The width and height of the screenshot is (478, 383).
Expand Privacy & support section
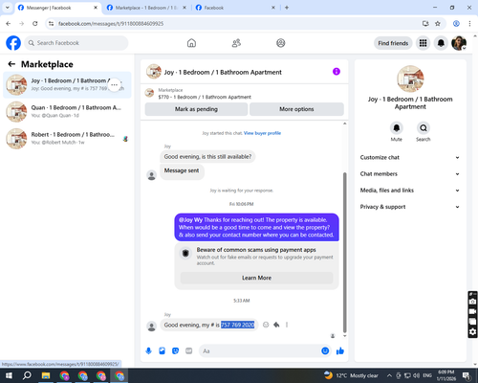pos(410,207)
